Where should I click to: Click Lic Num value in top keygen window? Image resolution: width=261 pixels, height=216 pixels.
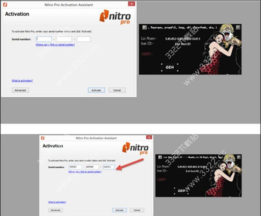click(183, 39)
